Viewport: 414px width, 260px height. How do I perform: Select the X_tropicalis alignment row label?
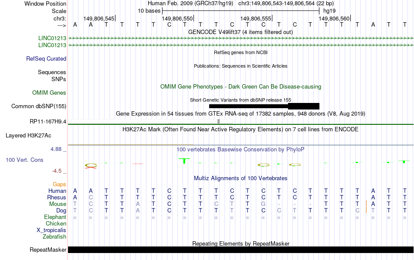pyautogui.click(x=51, y=230)
